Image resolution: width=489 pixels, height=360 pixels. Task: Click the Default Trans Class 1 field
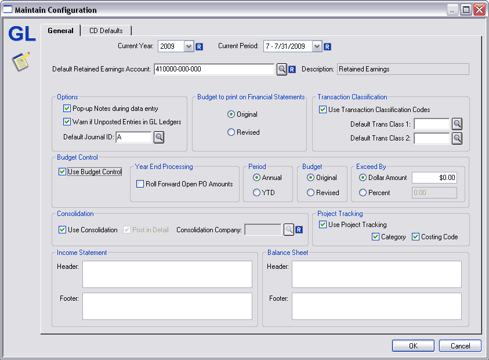pos(432,124)
